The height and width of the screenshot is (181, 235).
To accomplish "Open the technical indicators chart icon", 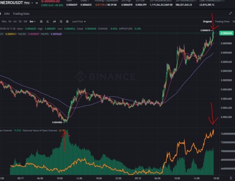I will [48, 21].
